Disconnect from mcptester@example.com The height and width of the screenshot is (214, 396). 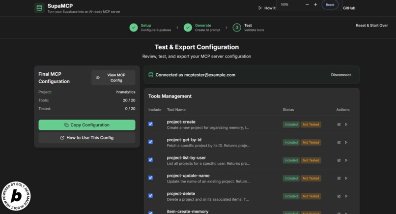click(340, 75)
